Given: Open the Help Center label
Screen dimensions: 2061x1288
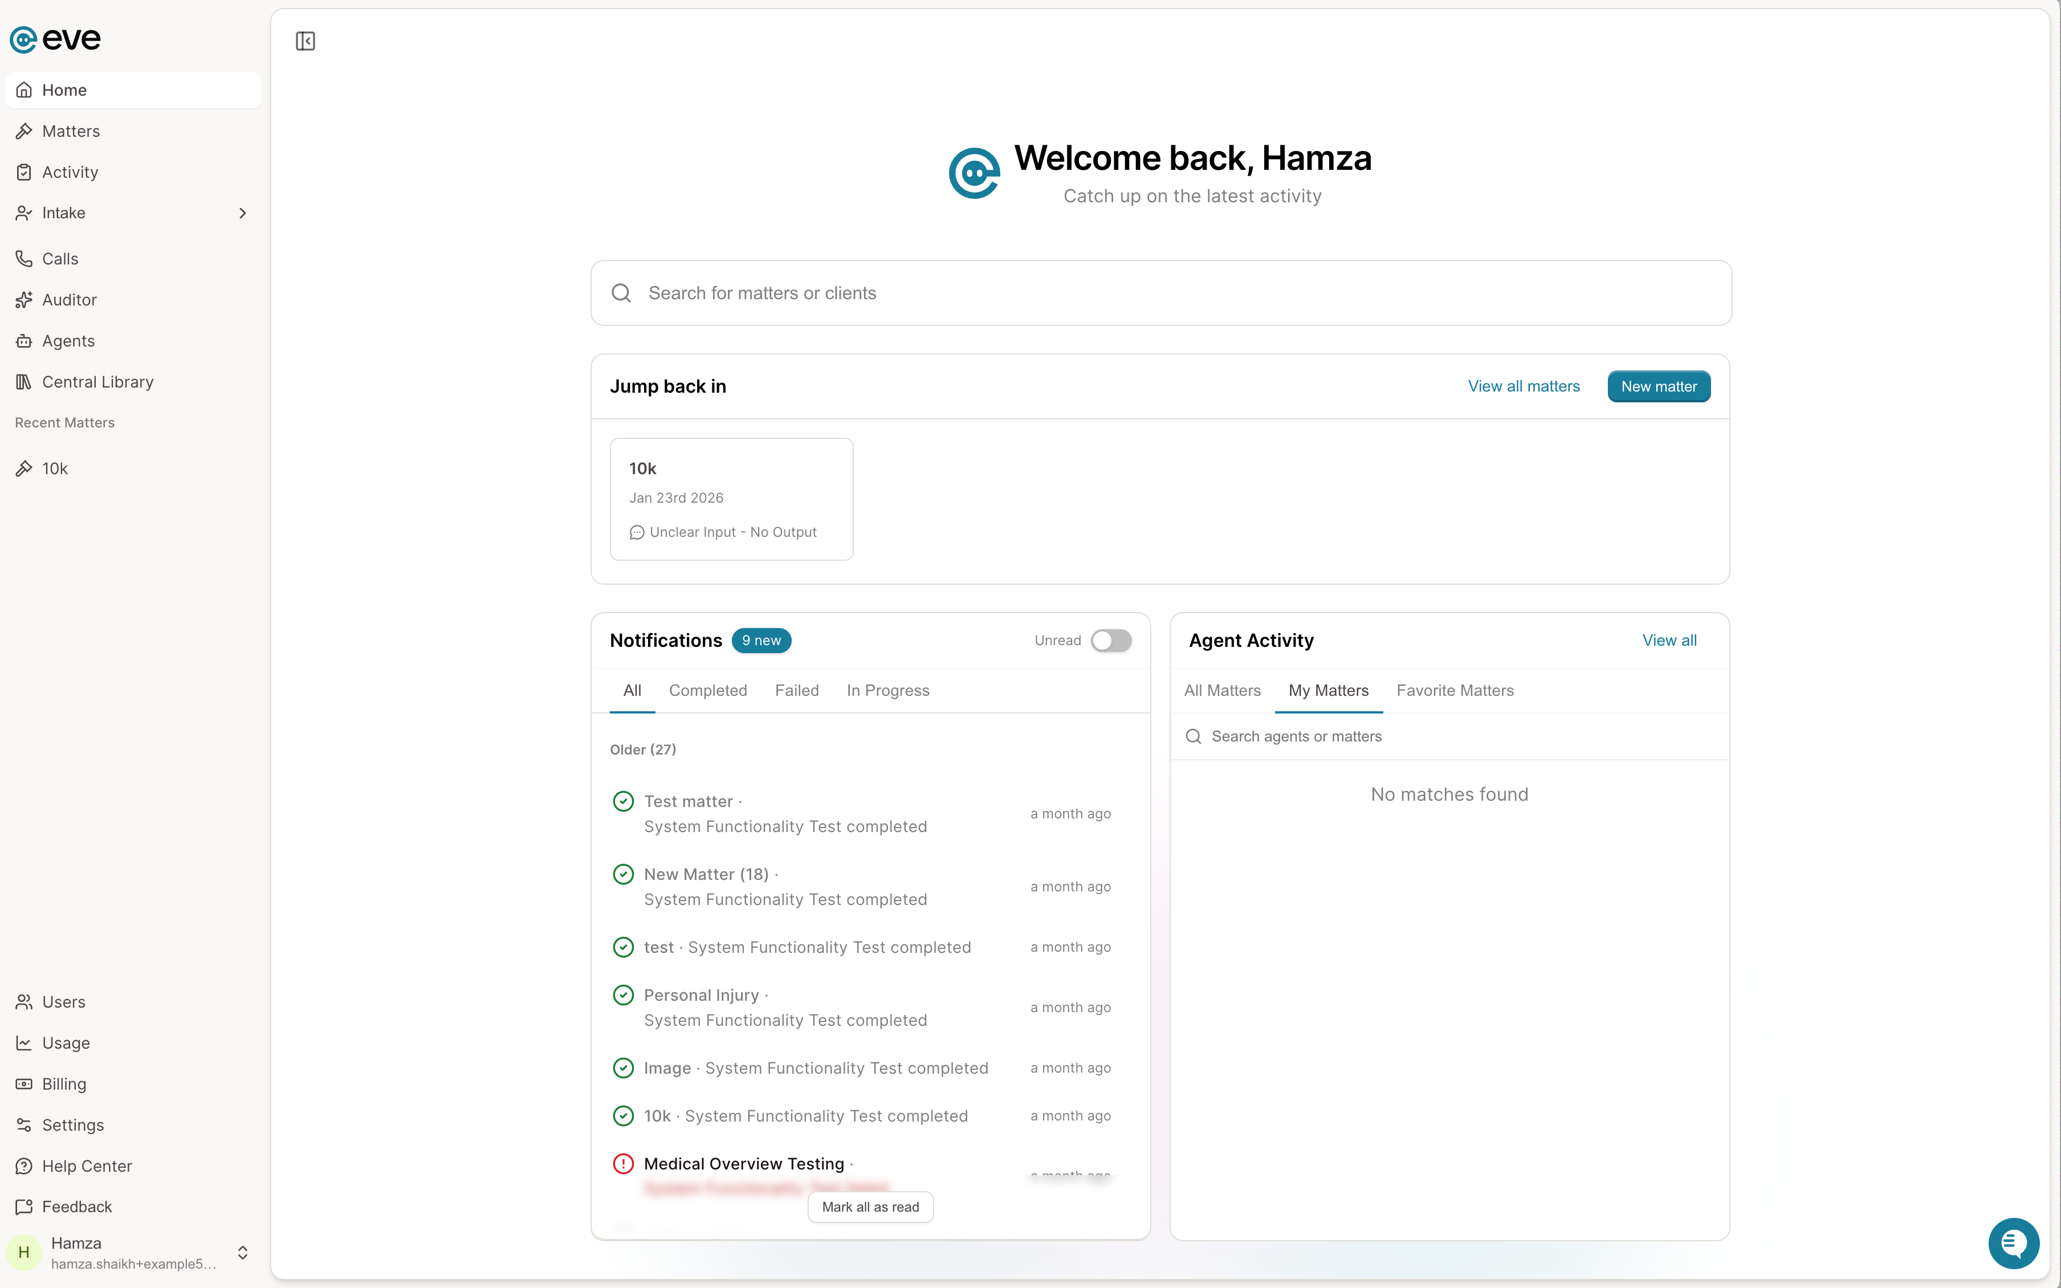Looking at the screenshot, I should [88, 1165].
